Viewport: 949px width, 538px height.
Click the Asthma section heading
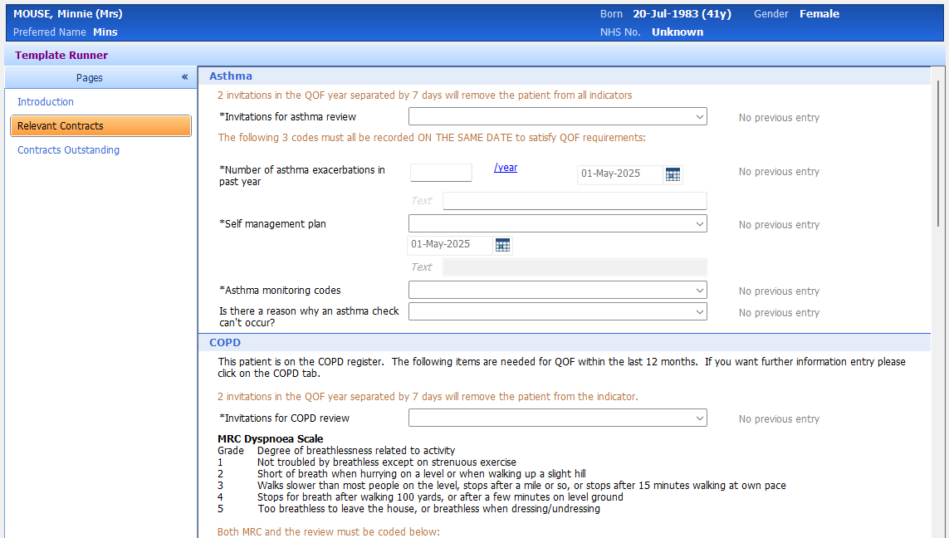pos(231,76)
